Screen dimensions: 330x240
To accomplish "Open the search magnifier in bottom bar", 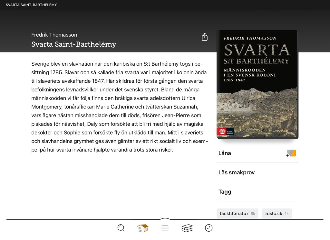I will (121, 228).
